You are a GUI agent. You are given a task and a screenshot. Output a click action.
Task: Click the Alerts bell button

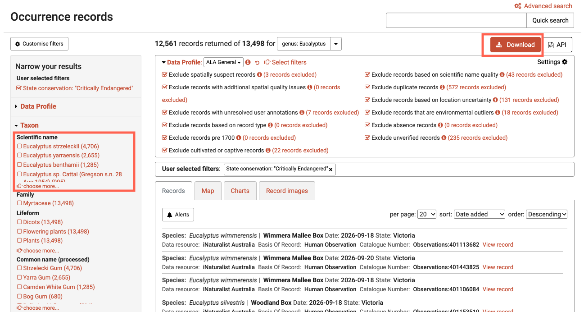click(x=178, y=215)
